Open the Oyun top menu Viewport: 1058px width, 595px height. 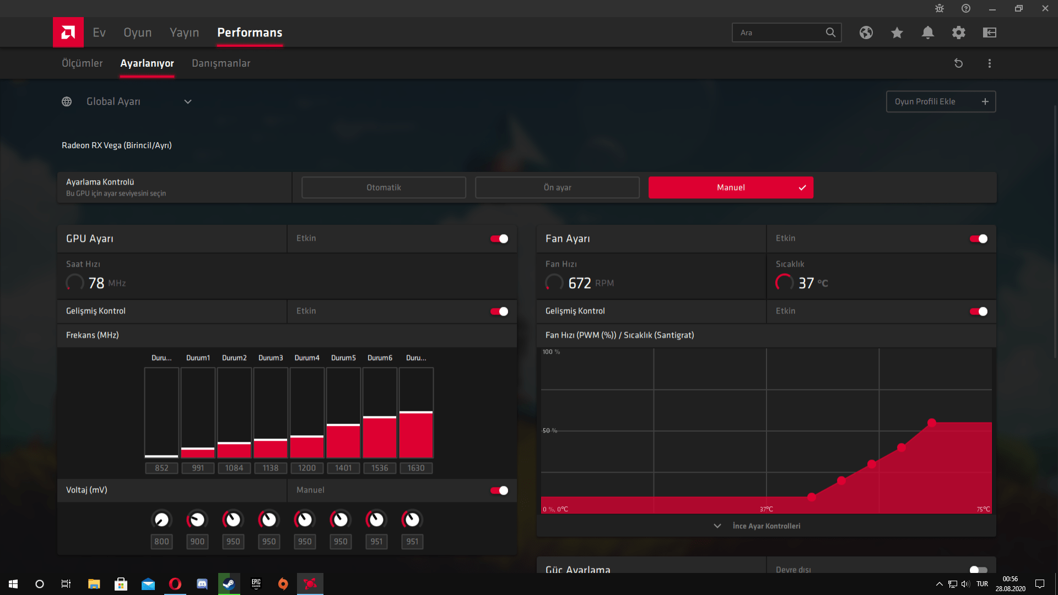click(137, 33)
